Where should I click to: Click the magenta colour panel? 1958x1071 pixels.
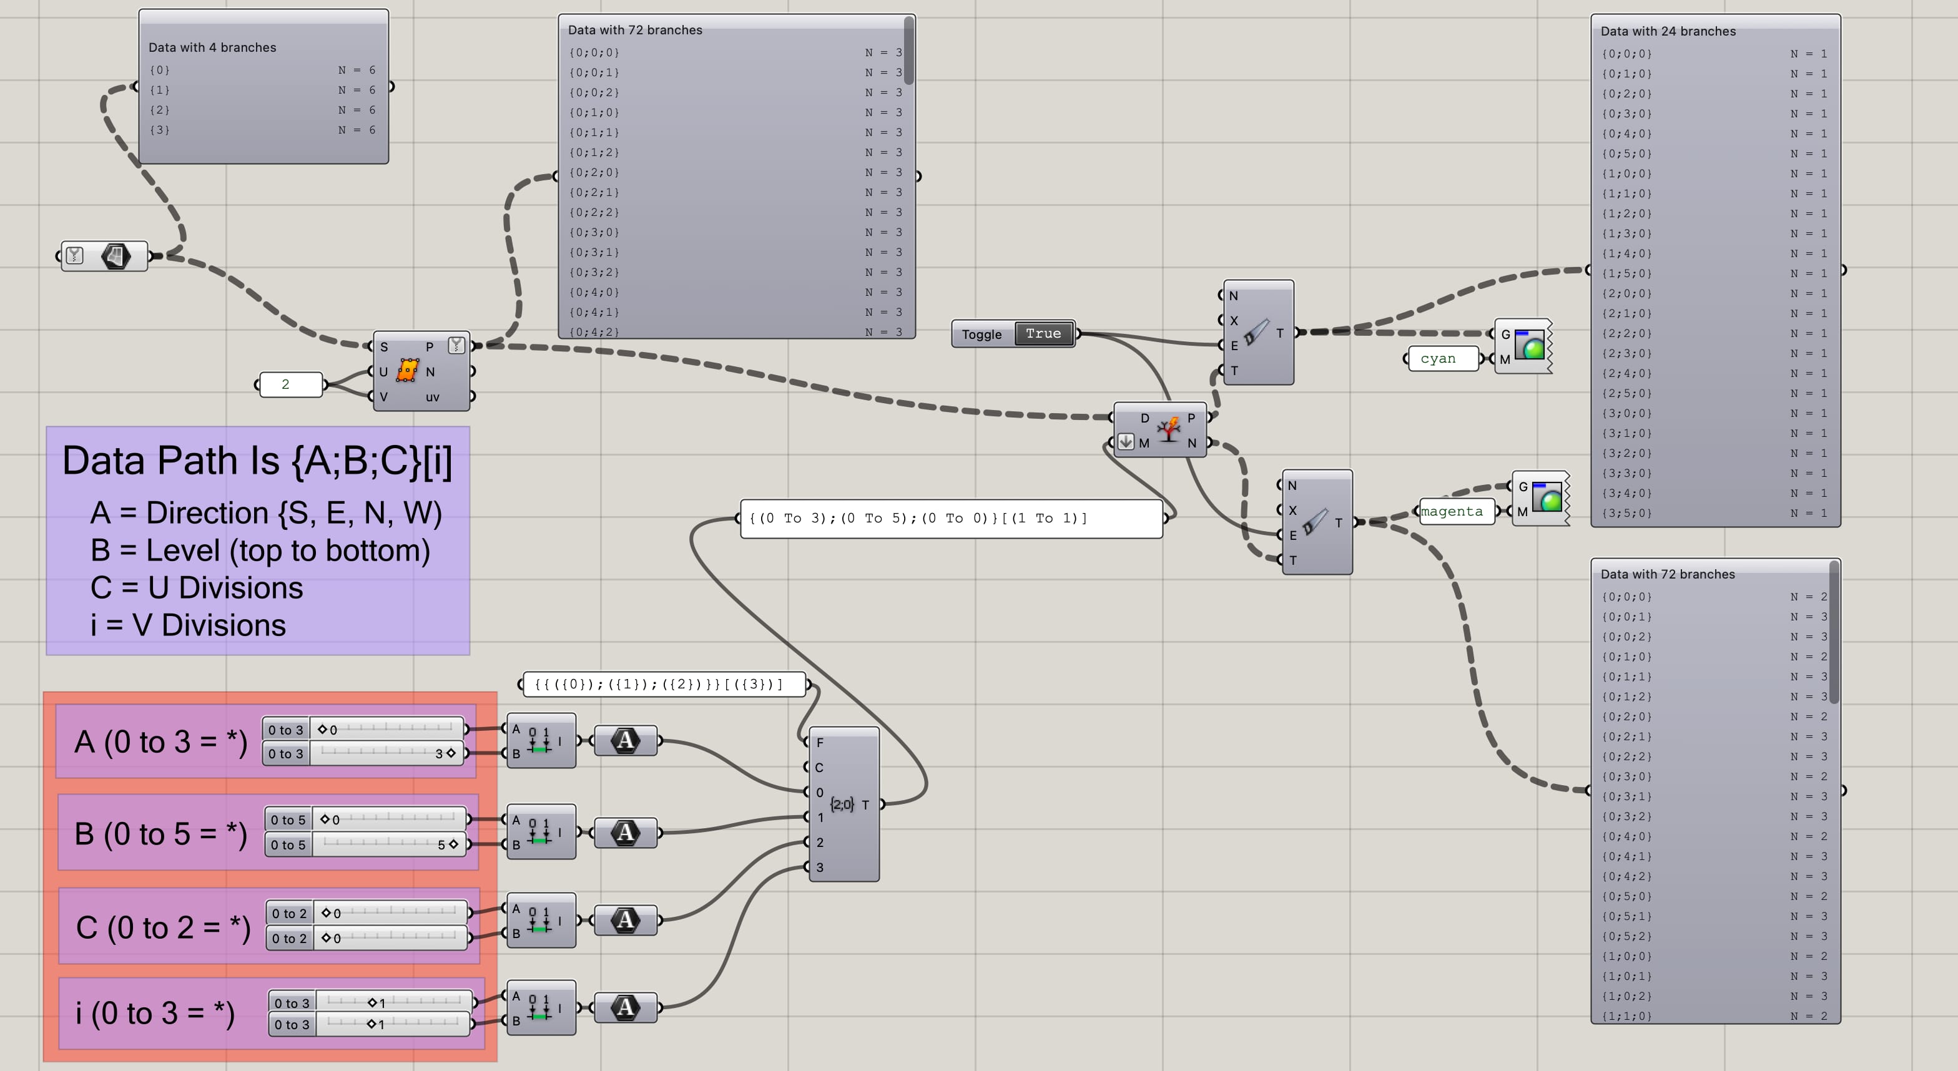(1455, 511)
